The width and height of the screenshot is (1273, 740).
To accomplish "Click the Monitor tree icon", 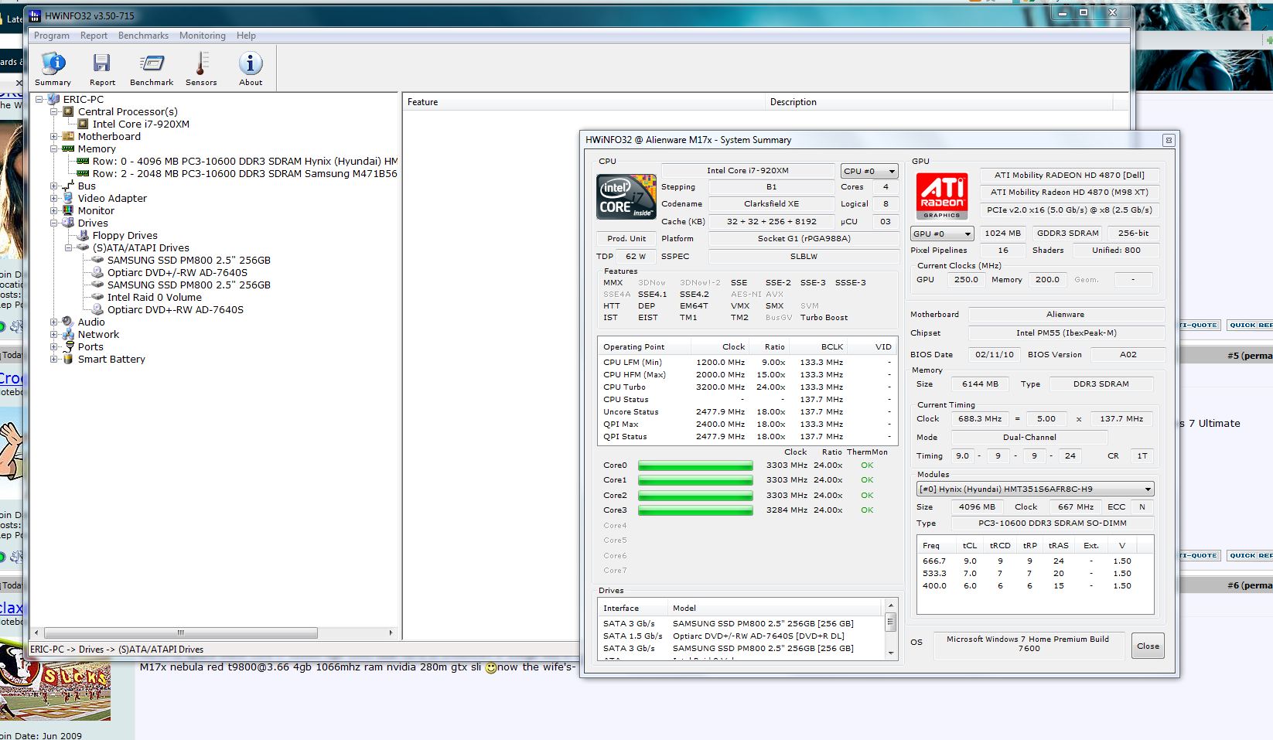I will (x=68, y=210).
